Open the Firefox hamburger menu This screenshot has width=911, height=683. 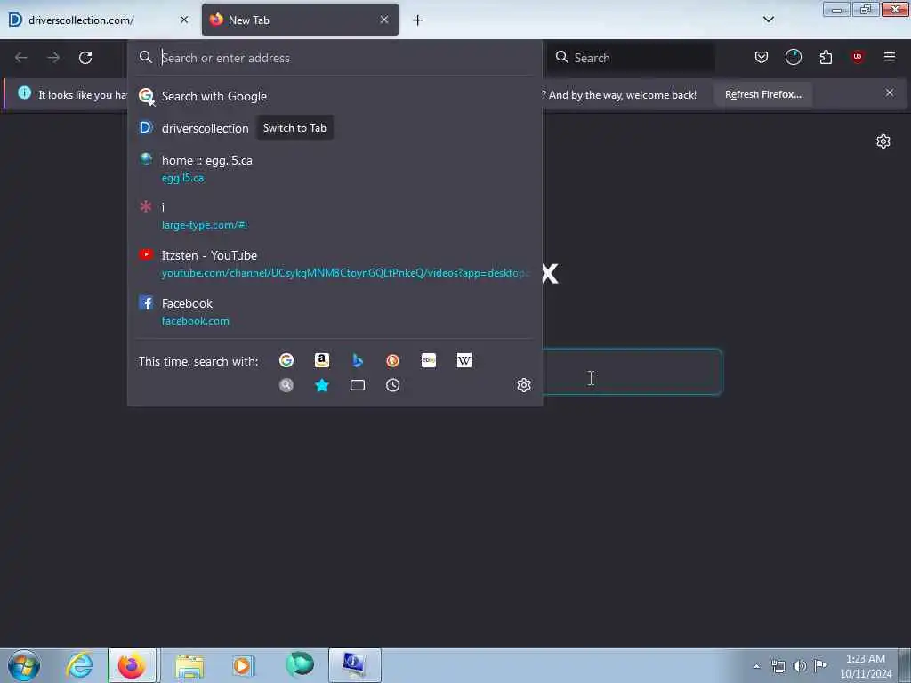pos(889,57)
